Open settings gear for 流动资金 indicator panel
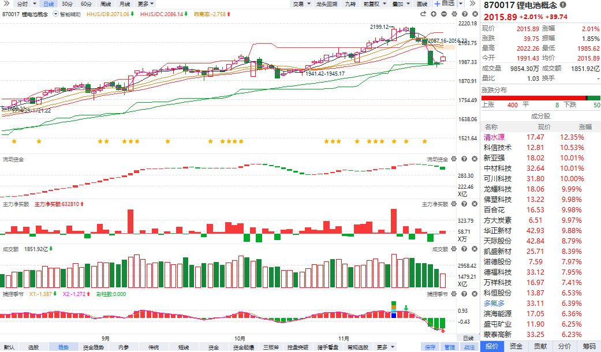Screen dimensions: 601x352 pos(454,159)
